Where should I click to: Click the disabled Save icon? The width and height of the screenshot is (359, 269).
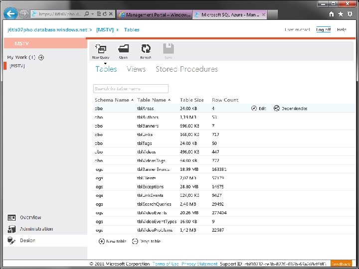(x=169, y=48)
